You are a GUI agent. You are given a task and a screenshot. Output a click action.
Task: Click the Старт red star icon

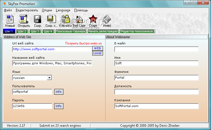[x=93, y=19]
